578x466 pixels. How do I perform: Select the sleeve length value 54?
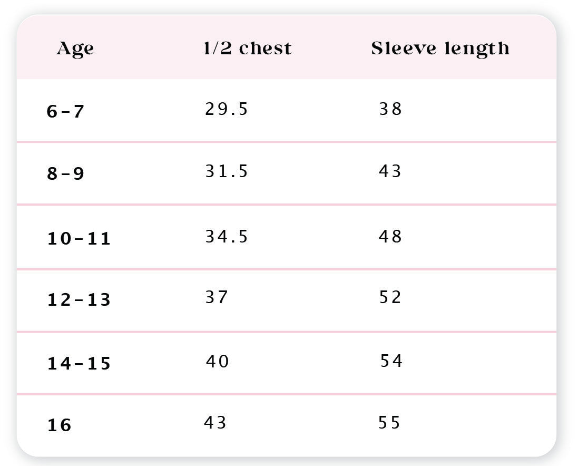point(391,362)
